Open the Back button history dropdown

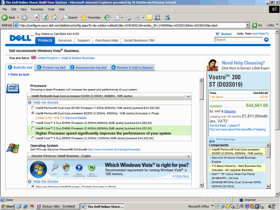tap(18, 17)
